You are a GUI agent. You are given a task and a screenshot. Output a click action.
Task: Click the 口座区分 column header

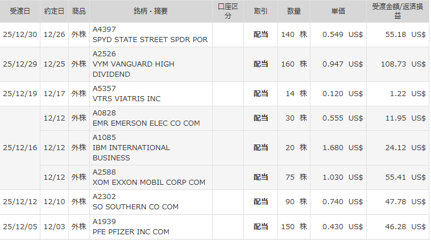click(x=228, y=11)
